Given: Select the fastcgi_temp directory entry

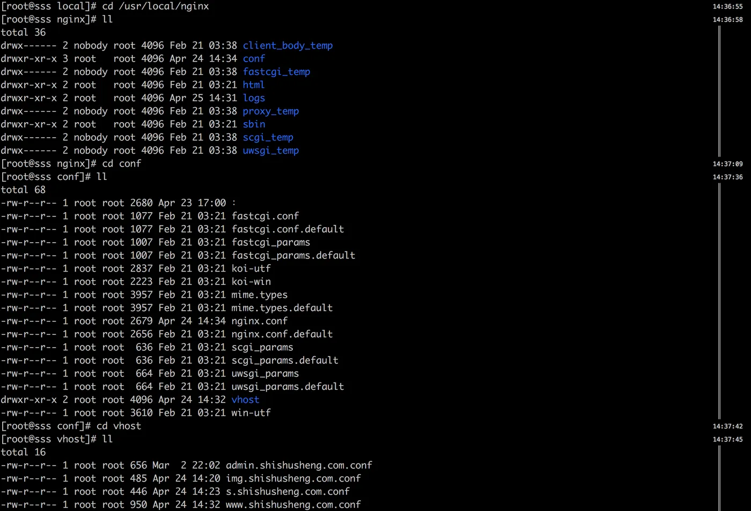Looking at the screenshot, I should (276, 72).
